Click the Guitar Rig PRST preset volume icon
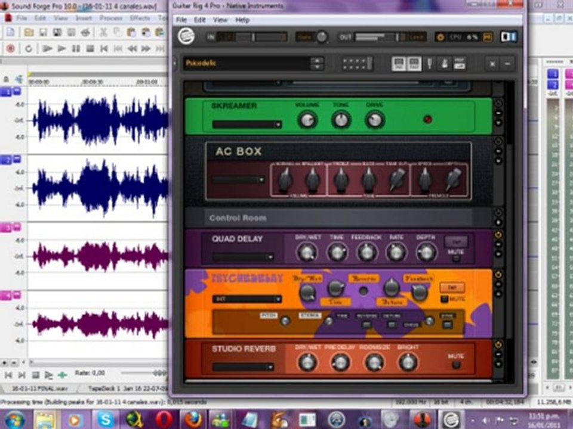The width and height of the screenshot is (573, 429). coord(460,64)
